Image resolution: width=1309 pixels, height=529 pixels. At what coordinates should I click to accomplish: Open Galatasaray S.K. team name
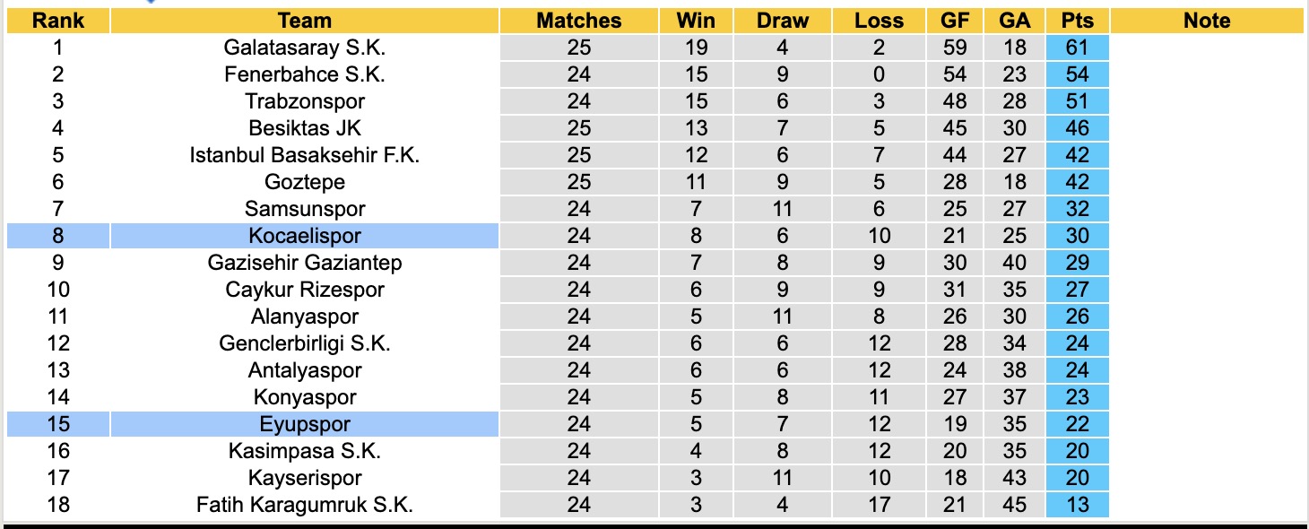pyautogui.click(x=305, y=48)
